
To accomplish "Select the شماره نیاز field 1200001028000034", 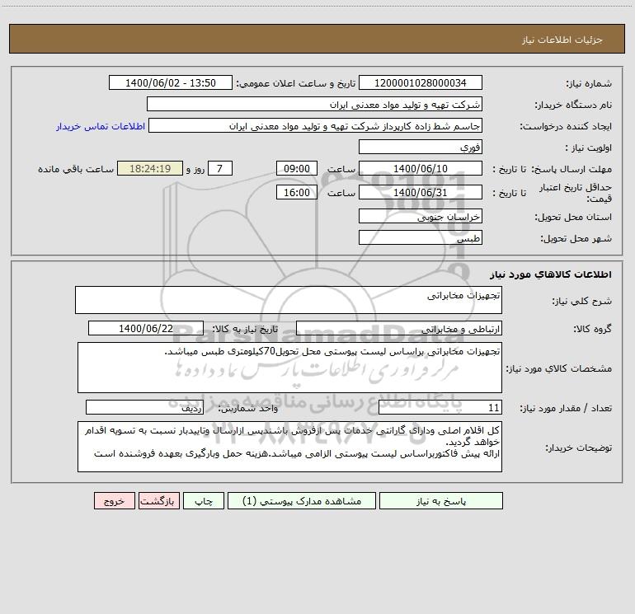I will [x=421, y=82].
